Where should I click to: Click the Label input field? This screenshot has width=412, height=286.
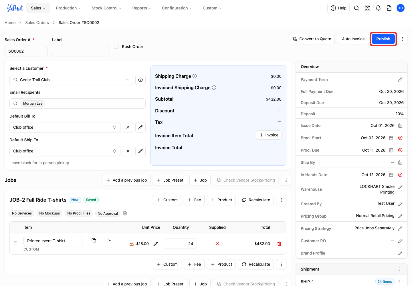coord(81,51)
